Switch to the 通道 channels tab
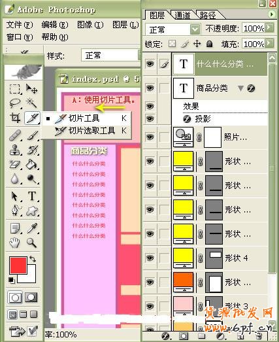The height and width of the screenshot is (342, 279). tap(183, 15)
